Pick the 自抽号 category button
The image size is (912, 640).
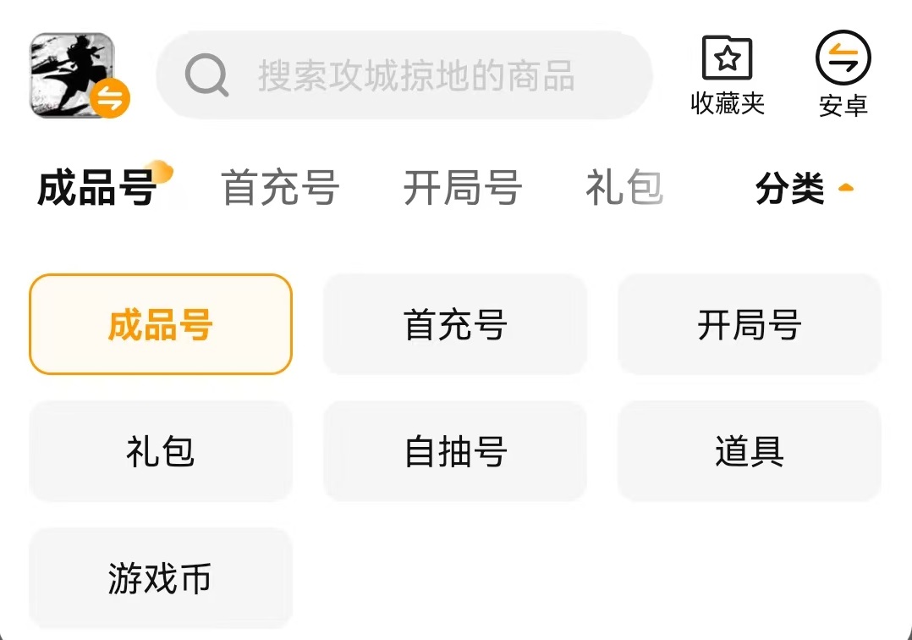click(x=455, y=451)
